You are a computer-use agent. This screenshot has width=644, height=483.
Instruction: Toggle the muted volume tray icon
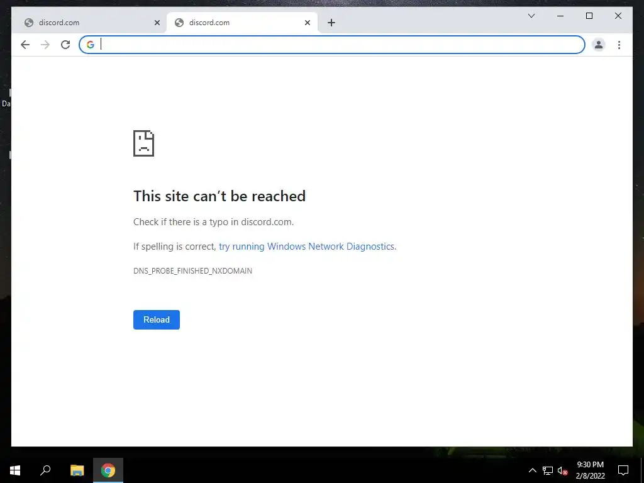(563, 470)
